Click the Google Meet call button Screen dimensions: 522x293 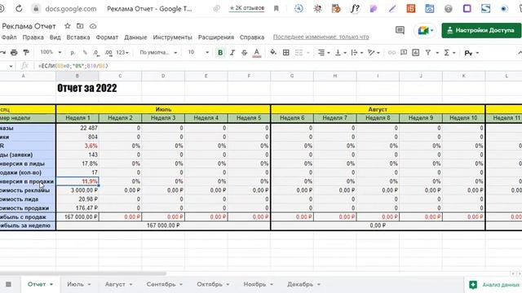click(425, 31)
